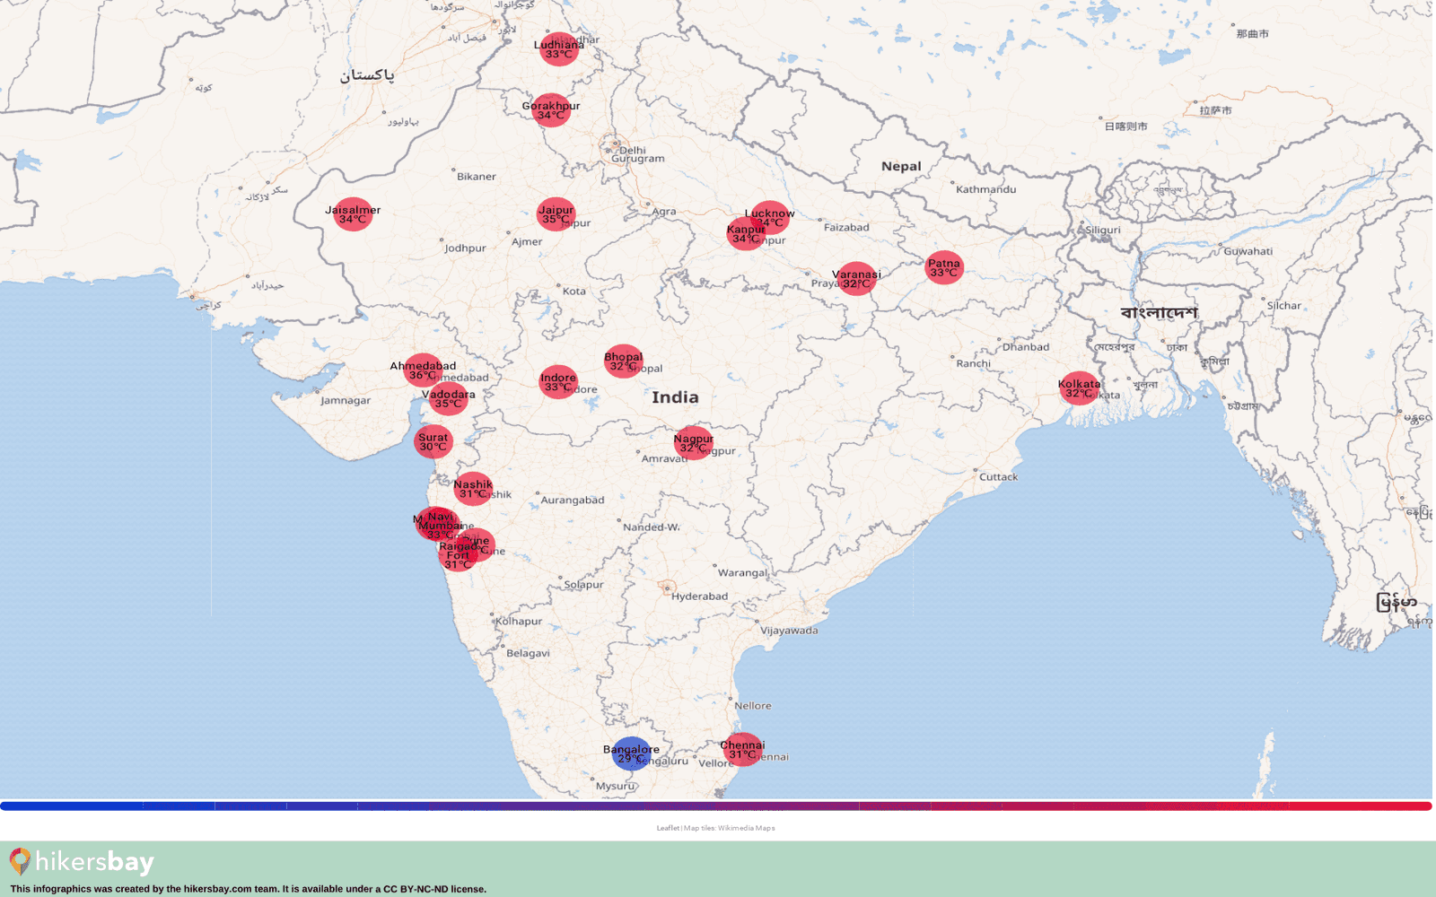
Task: Click the Ranchi city label
Action: click(x=973, y=363)
